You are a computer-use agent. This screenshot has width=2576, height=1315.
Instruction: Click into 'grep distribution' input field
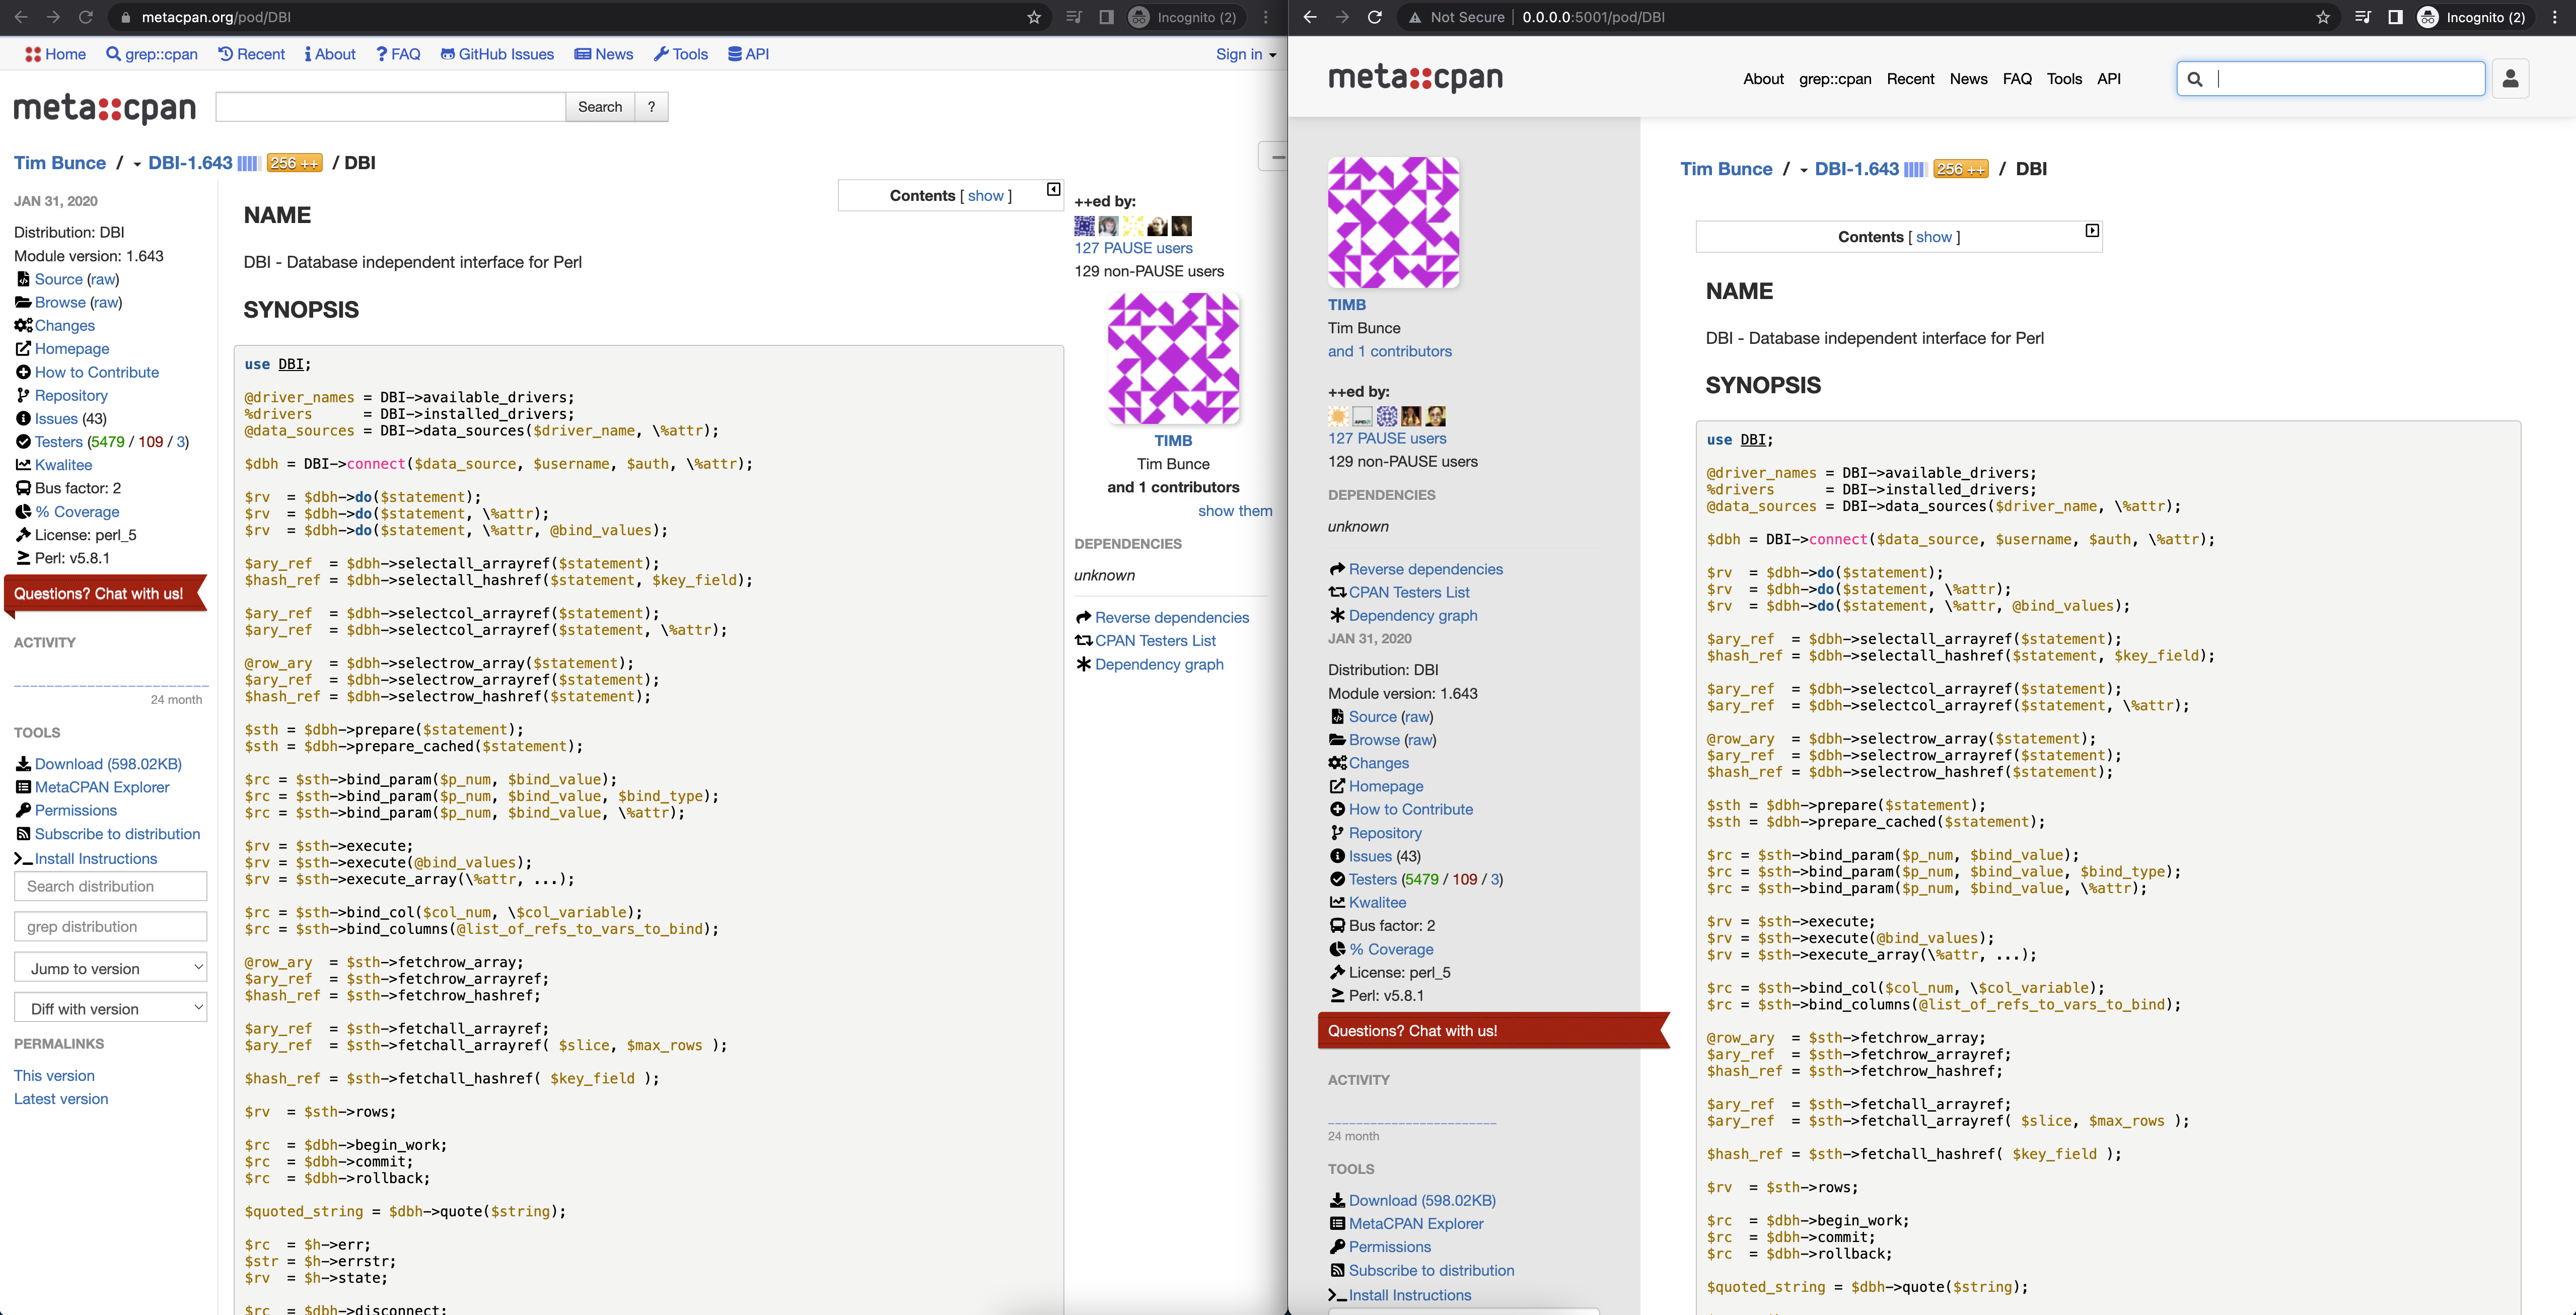[x=111, y=926]
